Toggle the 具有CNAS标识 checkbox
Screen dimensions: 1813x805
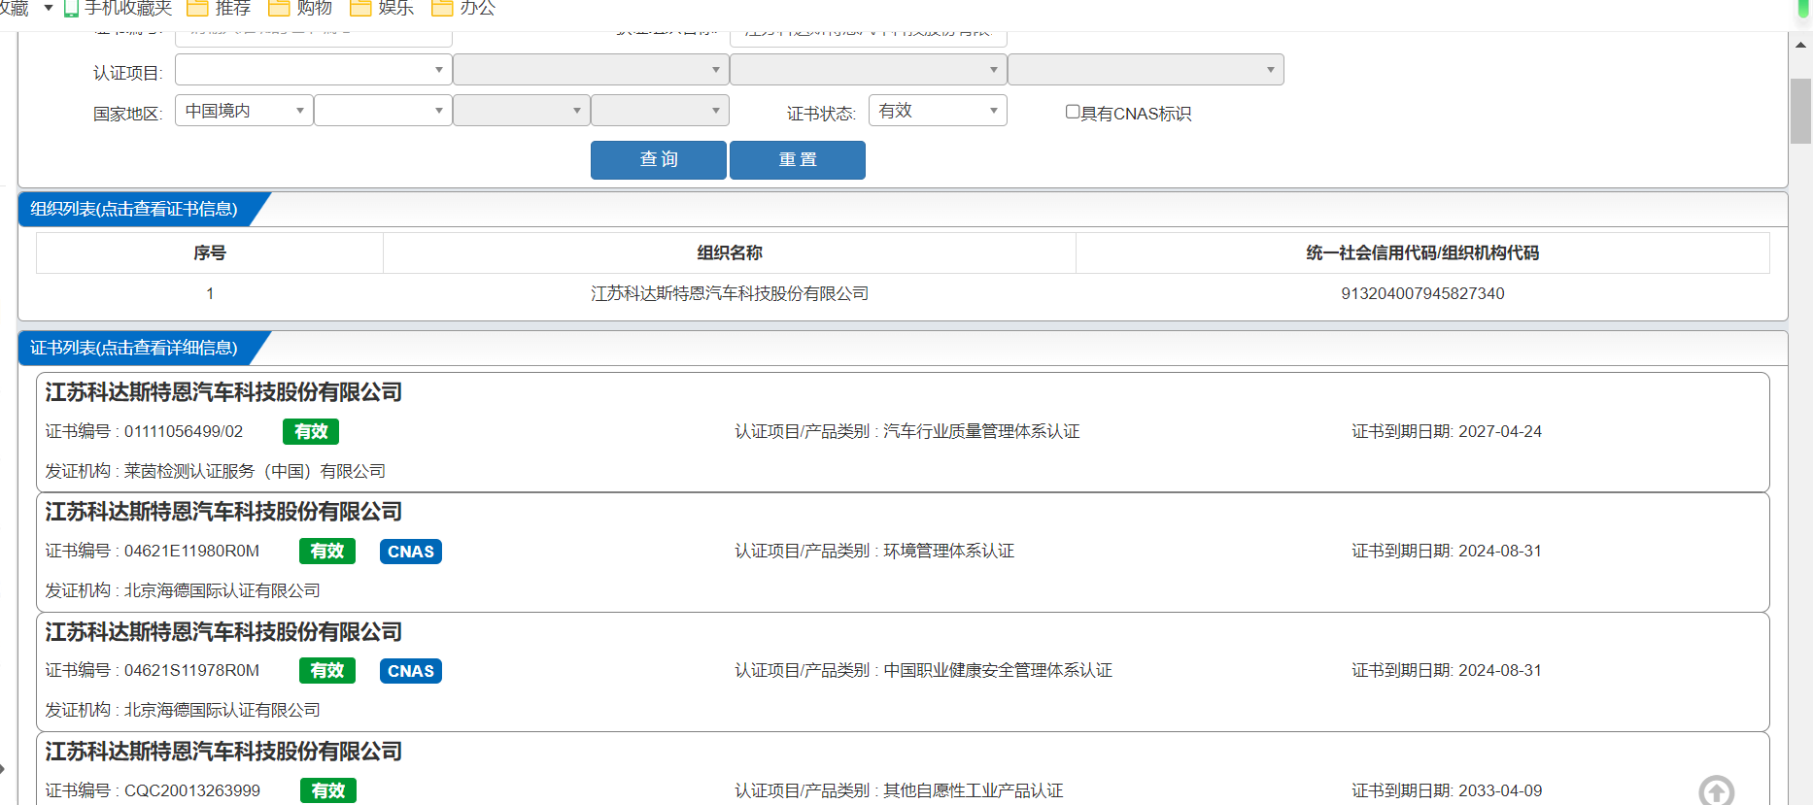point(1073,112)
